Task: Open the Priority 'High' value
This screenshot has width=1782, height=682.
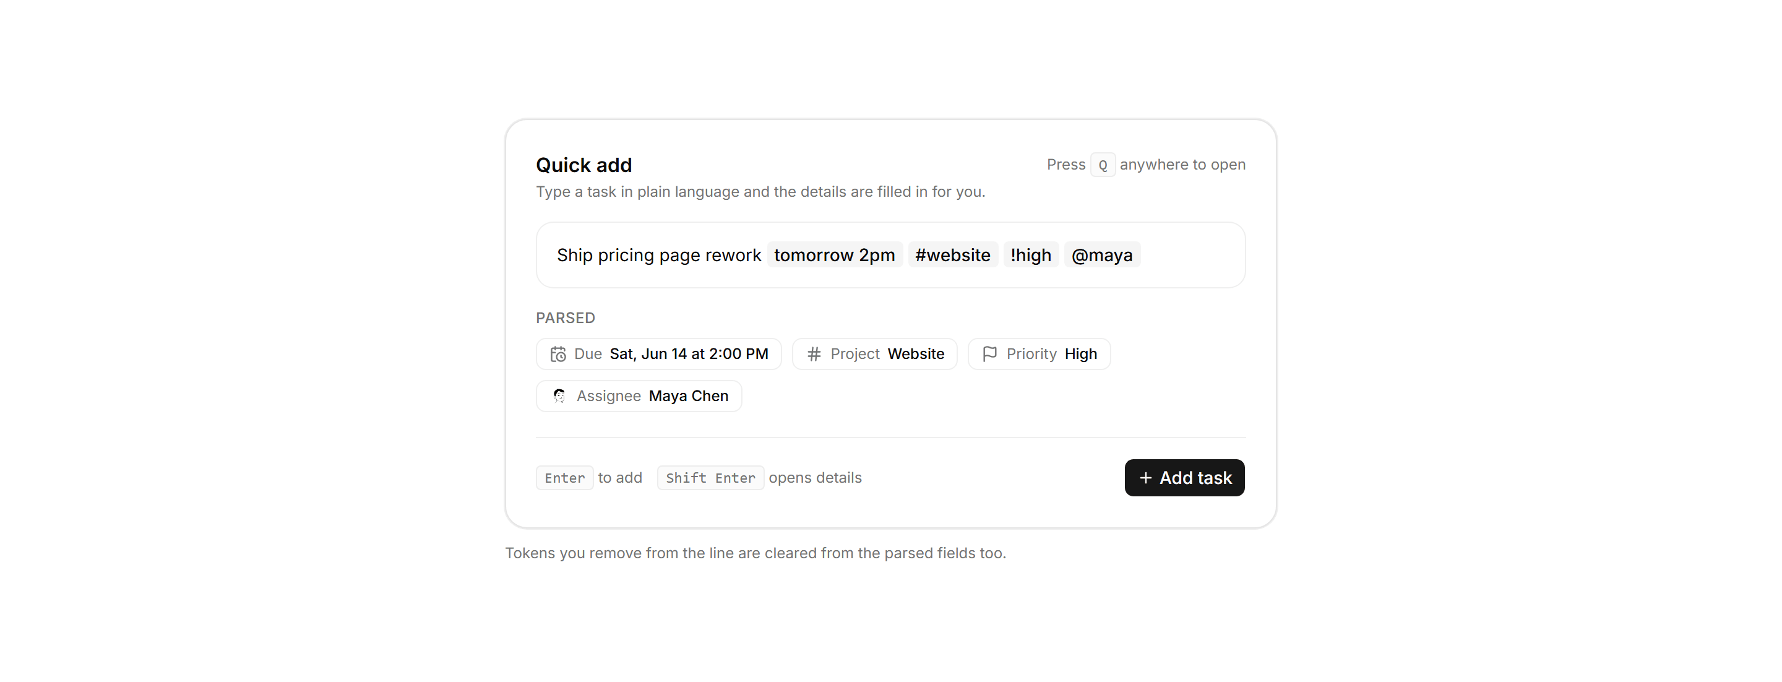Action: (x=1080, y=354)
